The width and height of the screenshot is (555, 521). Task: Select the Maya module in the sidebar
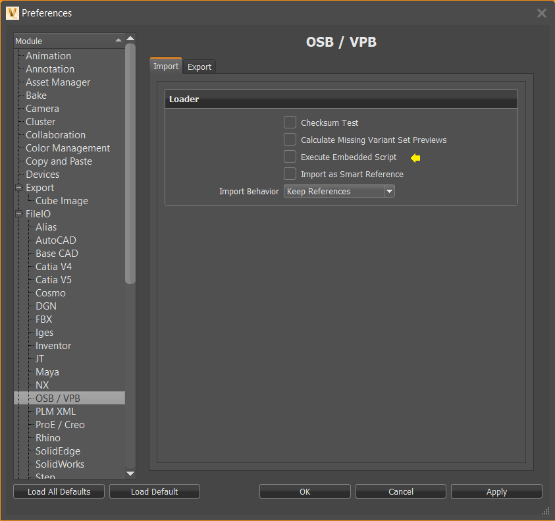pyautogui.click(x=47, y=371)
